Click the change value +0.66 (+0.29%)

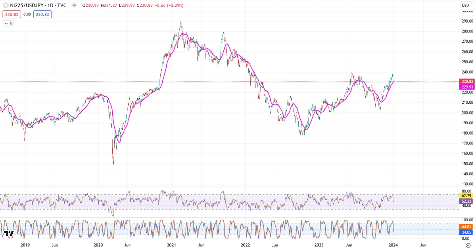169,6
